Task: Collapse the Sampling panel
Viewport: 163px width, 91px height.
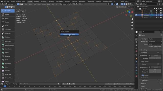Action: [144, 50]
